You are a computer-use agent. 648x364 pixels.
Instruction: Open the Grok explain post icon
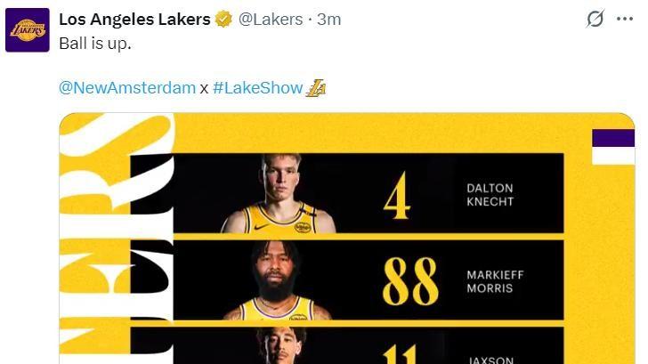[595, 19]
